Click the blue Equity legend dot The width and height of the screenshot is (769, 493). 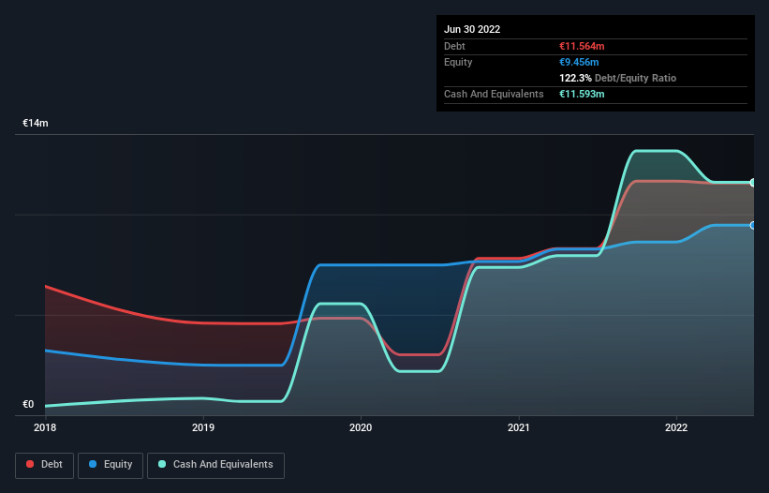tap(93, 464)
